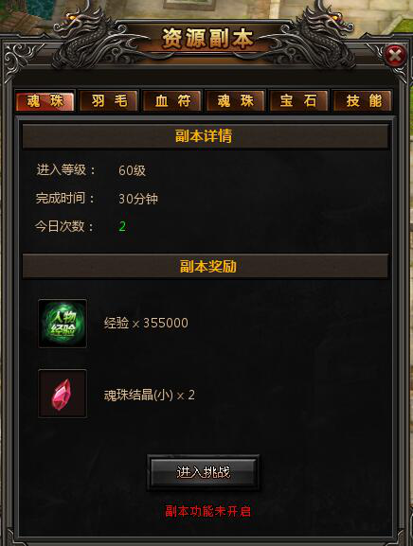Click the green 今日次数 count 2
Image resolution: width=413 pixels, height=546 pixels.
(x=122, y=227)
